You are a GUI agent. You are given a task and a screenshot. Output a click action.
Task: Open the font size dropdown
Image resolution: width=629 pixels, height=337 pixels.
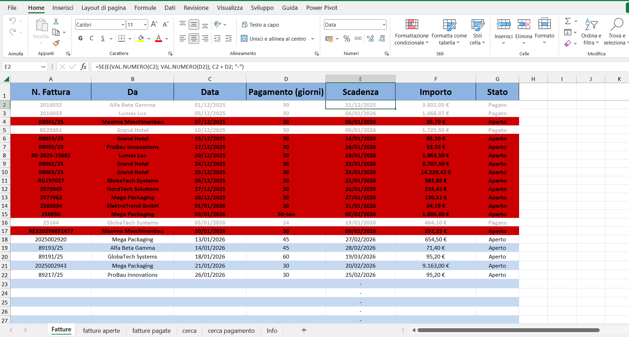point(145,25)
